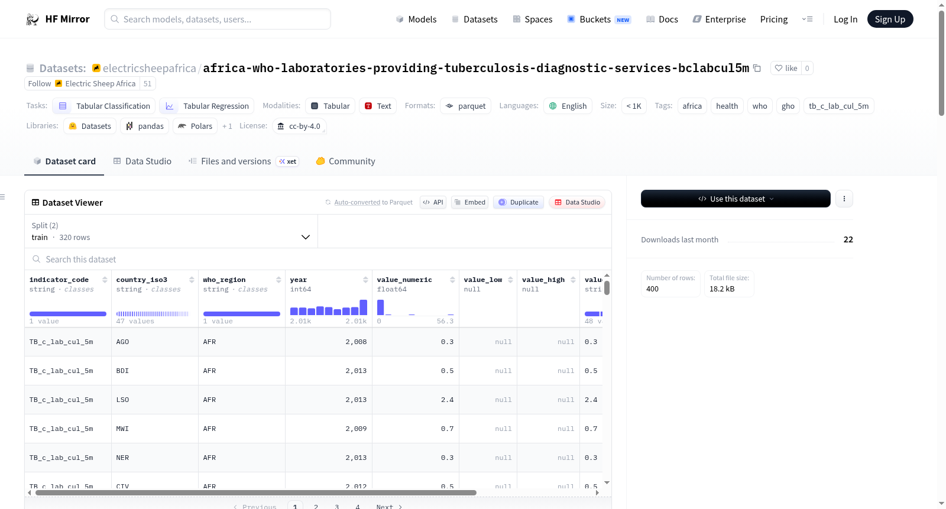Select the English language tag
The height and width of the screenshot is (509, 946).
pyautogui.click(x=568, y=106)
